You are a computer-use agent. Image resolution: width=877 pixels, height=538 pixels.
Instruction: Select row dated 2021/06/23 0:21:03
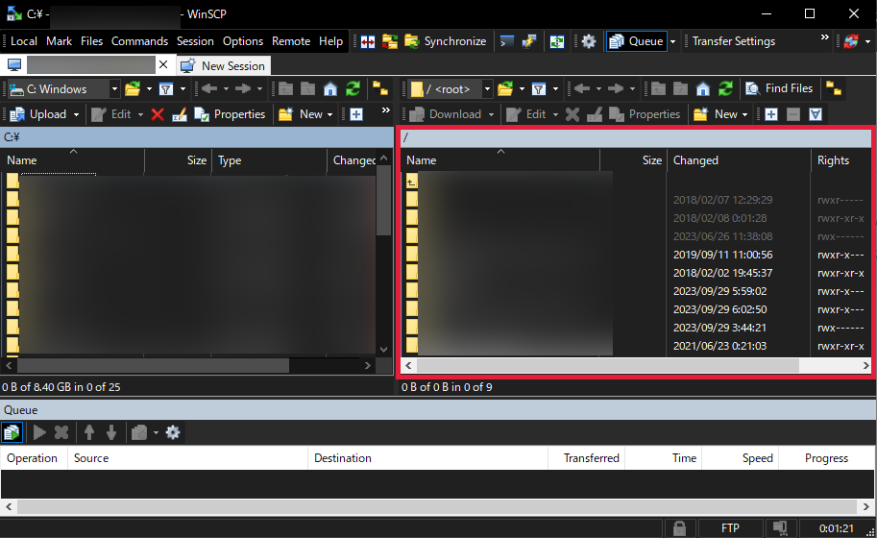click(637, 346)
